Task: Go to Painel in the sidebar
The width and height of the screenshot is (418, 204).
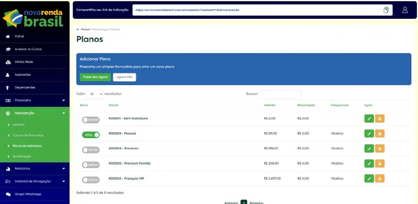Action: [x=19, y=36]
